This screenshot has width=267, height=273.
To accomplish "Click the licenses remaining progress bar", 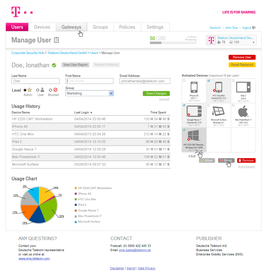I will click(173, 43).
